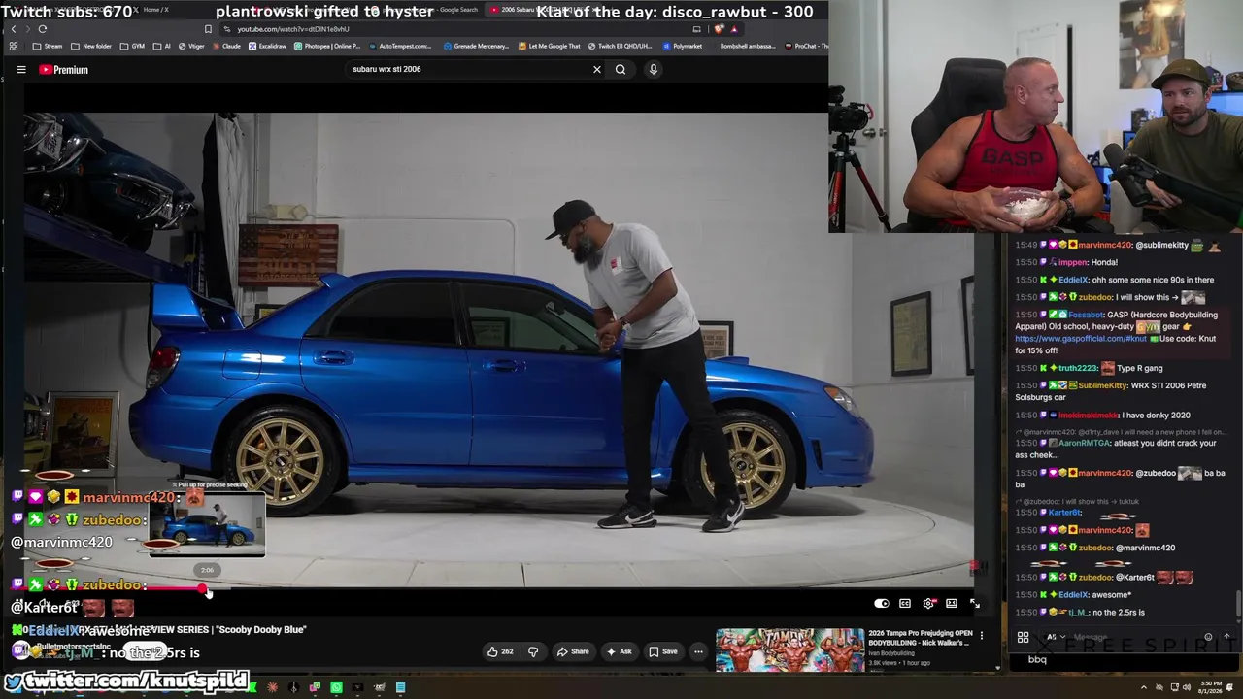Focus the chat Message input
This screenshot has width=1243, height=699.
[1131, 637]
